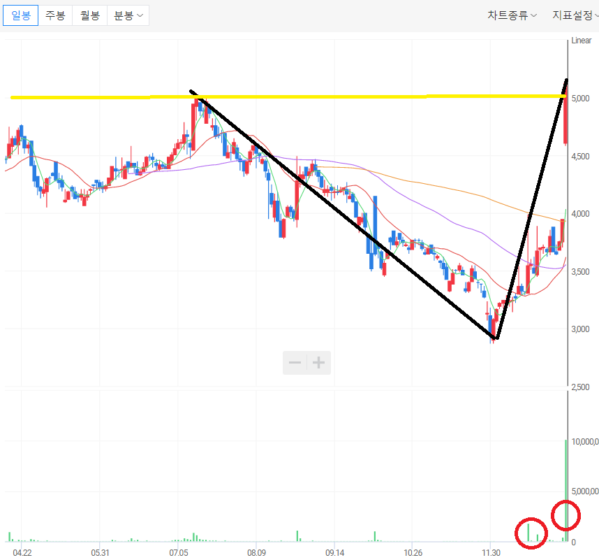The height and width of the screenshot is (560, 599).
Task: Click the 3,000 price axis label
Action: click(580, 329)
